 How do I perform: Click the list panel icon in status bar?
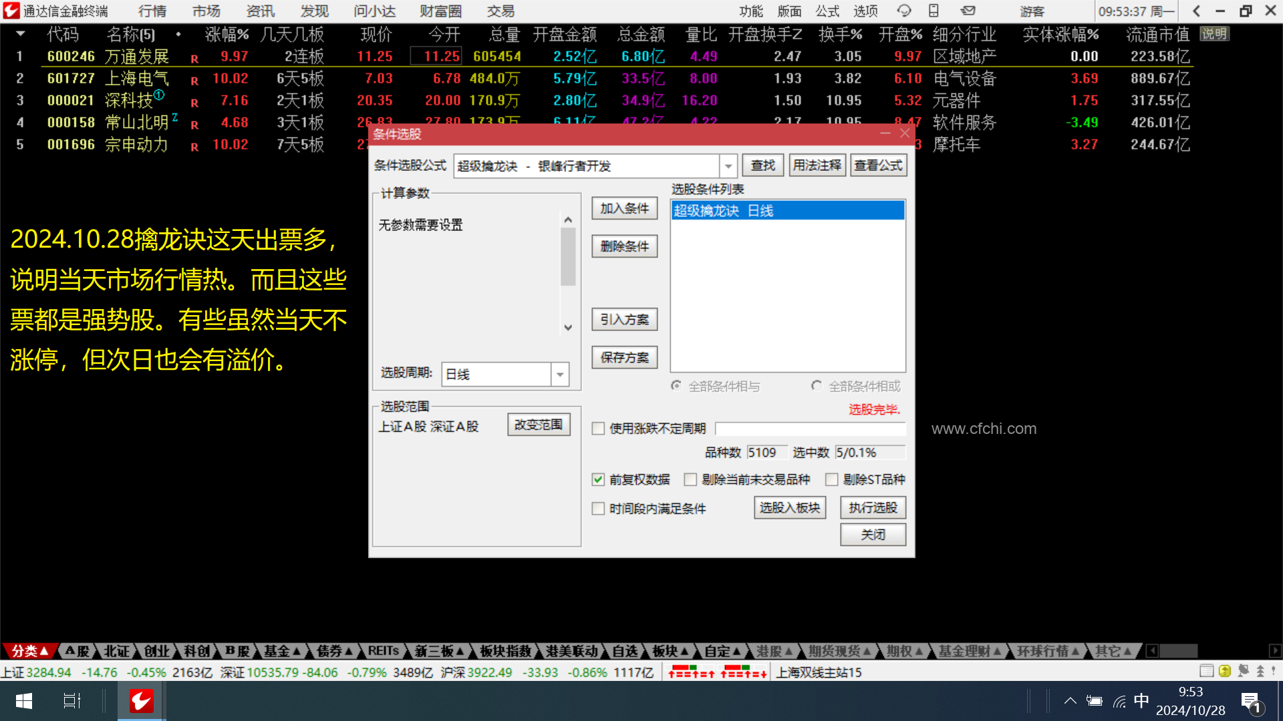1206,671
